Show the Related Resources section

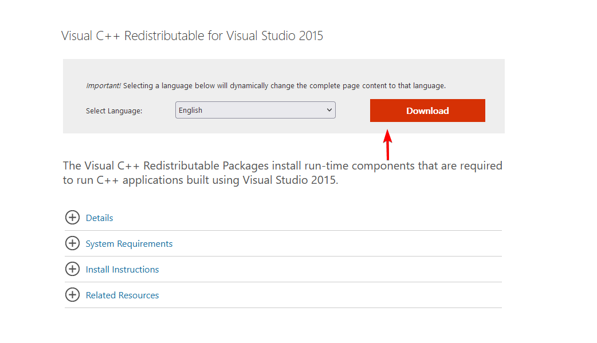(x=122, y=295)
